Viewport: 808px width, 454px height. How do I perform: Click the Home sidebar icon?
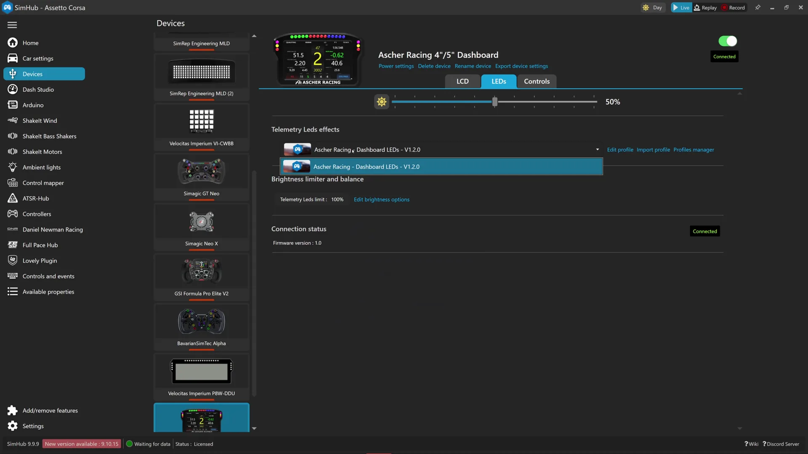13,43
